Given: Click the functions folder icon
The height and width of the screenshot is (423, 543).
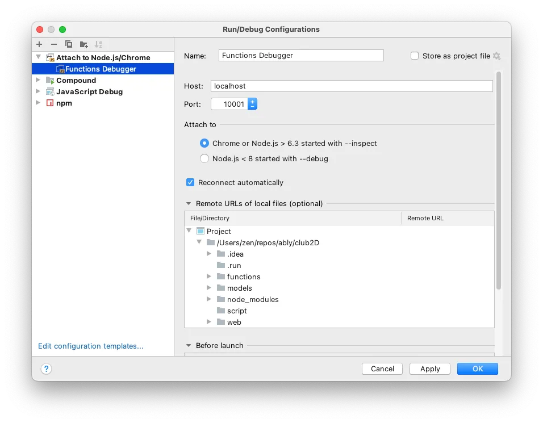Looking at the screenshot, I should click(221, 277).
